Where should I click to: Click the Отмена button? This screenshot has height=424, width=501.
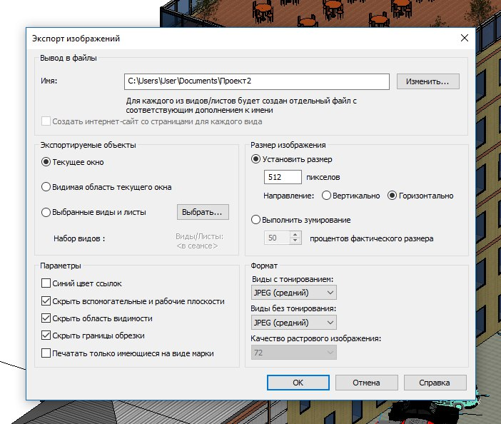click(367, 383)
